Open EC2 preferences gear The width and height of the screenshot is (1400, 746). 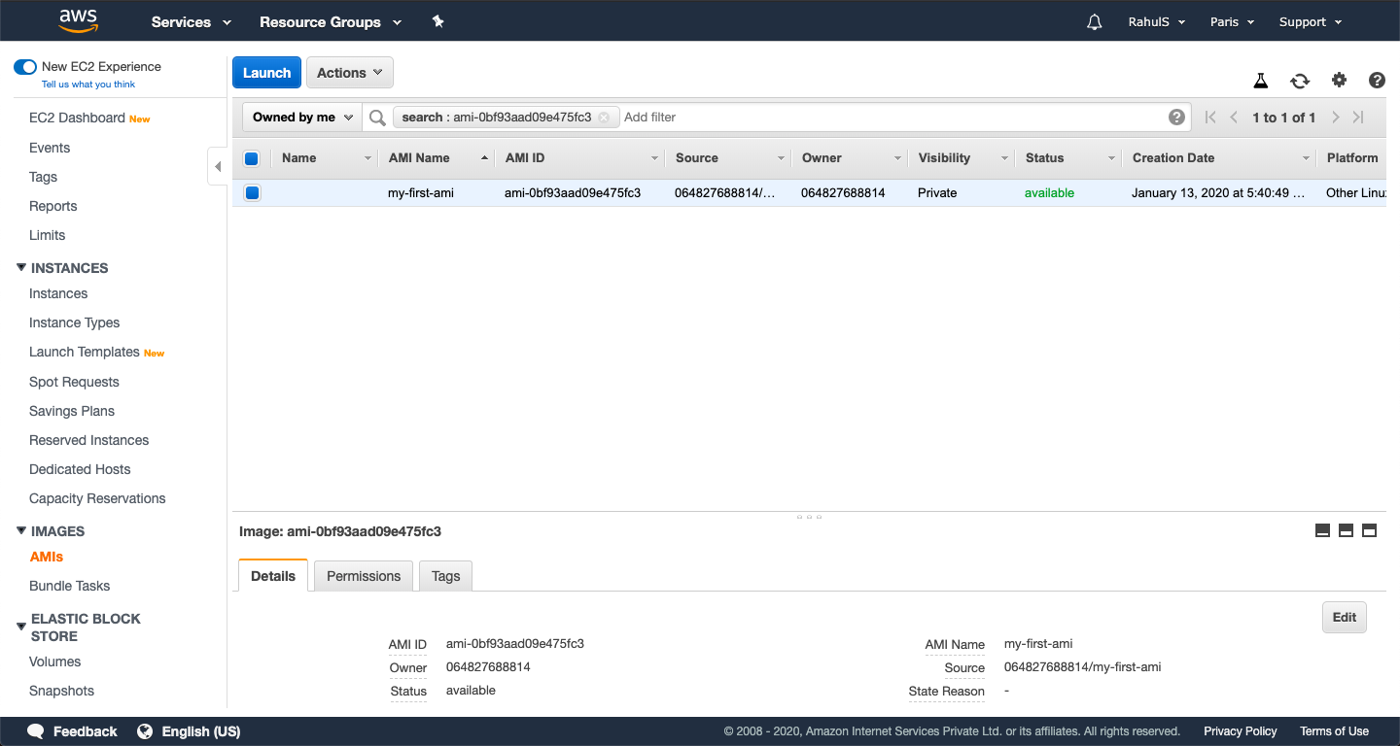(1339, 82)
